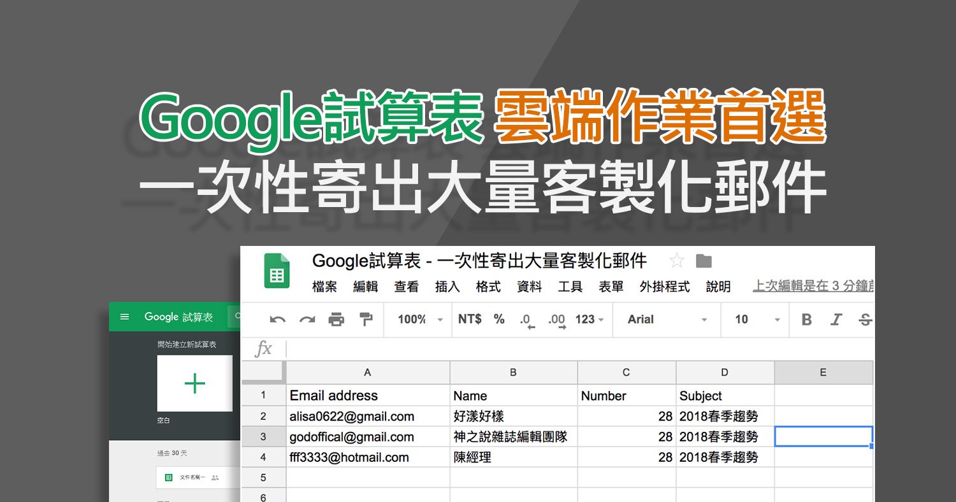Click the Name header cell
This screenshot has height=502, width=956.
point(514,396)
